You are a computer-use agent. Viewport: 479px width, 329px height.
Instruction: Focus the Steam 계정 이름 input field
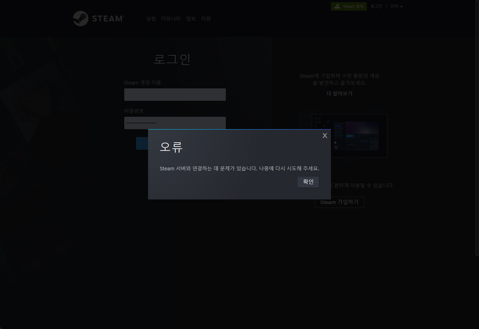tap(175, 94)
